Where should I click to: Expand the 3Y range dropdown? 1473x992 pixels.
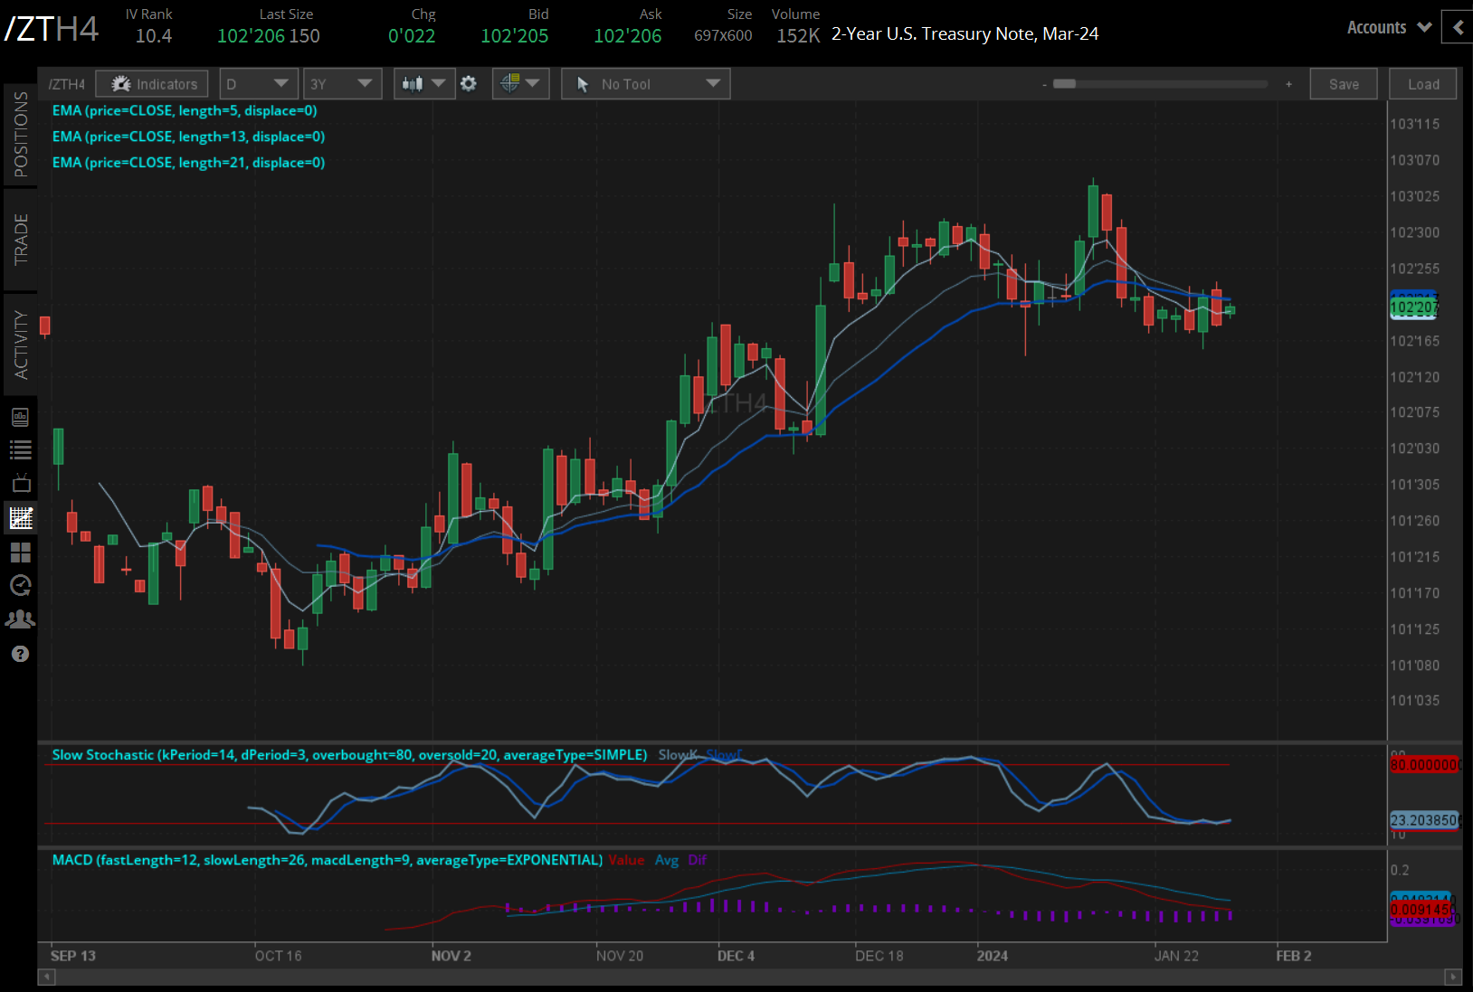pyautogui.click(x=342, y=83)
